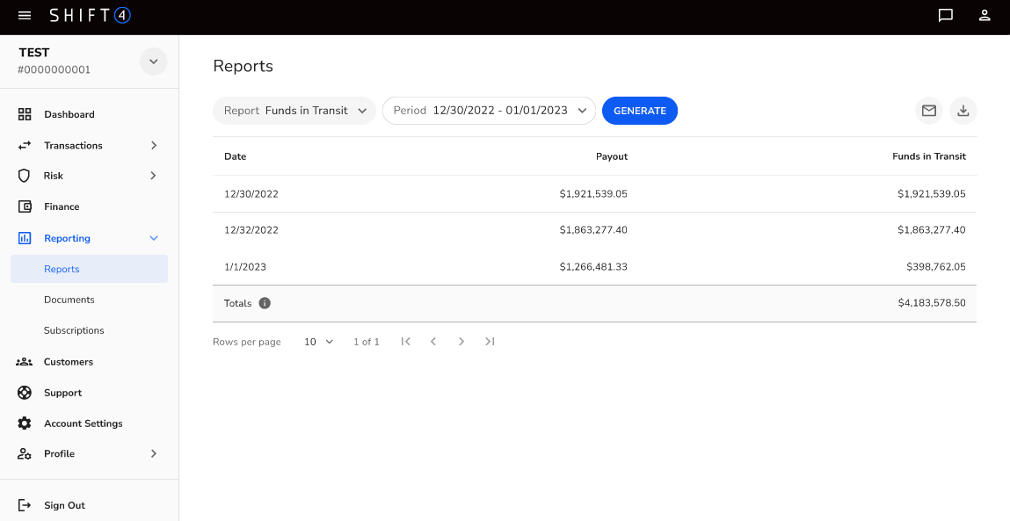Go to the next results page
1010x521 pixels.
(x=461, y=342)
